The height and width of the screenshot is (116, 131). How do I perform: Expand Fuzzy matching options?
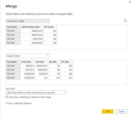[x=19, y=103]
